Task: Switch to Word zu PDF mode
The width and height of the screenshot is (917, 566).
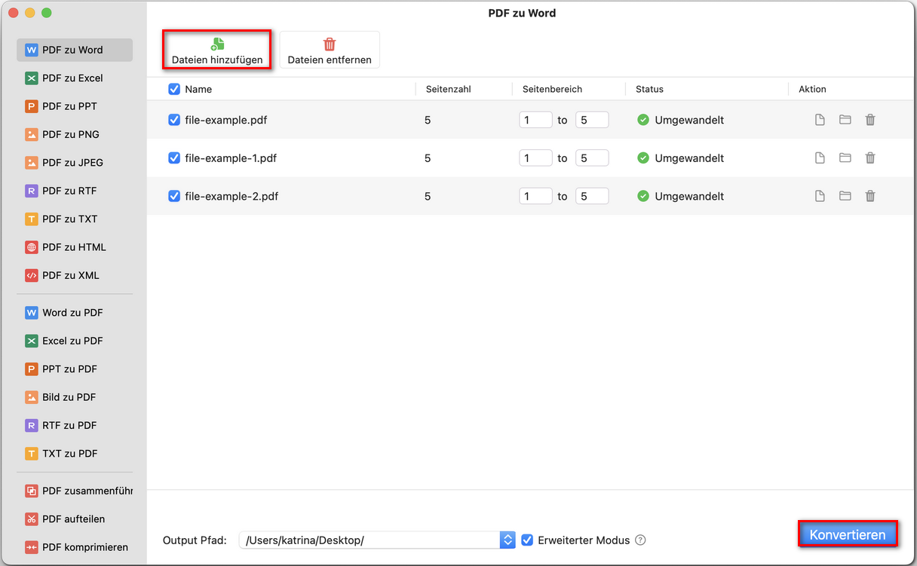Action: click(72, 313)
